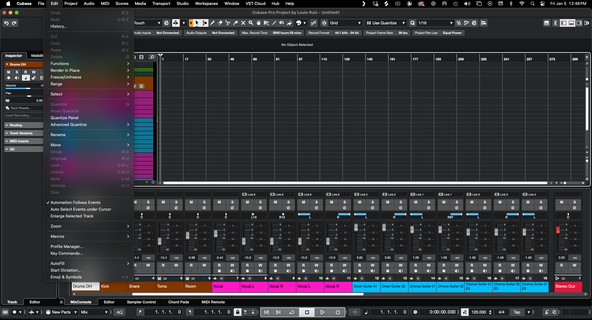
Task: Switch to the Chord Pads tab
Action: tap(179, 302)
